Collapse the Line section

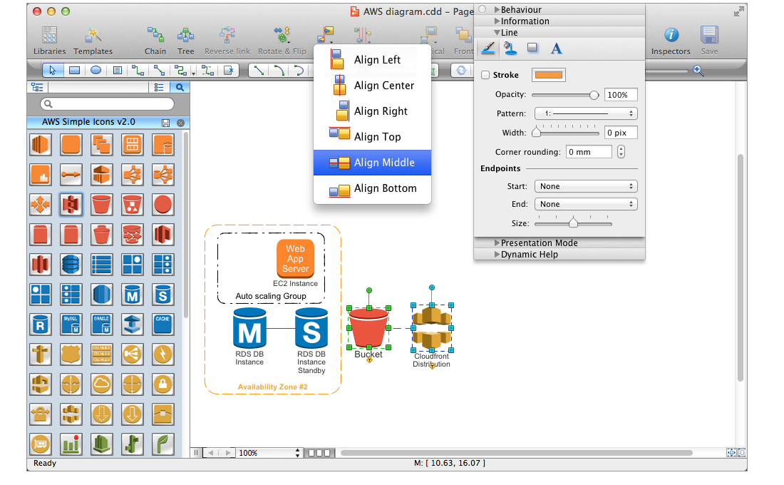coord(497,33)
